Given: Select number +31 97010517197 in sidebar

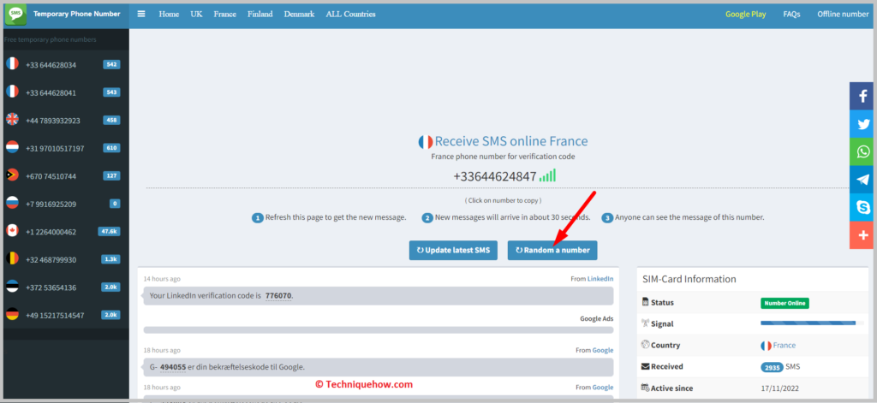Looking at the screenshot, I should (x=55, y=149).
